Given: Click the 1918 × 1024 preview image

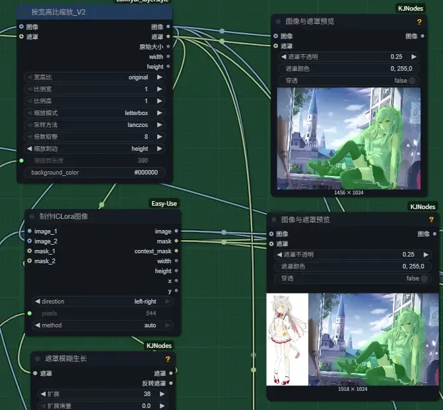Looking at the screenshot, I should [353, 339].
